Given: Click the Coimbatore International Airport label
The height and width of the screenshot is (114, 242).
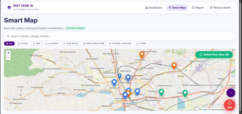Looking at the screenshot, I should 200,69.
